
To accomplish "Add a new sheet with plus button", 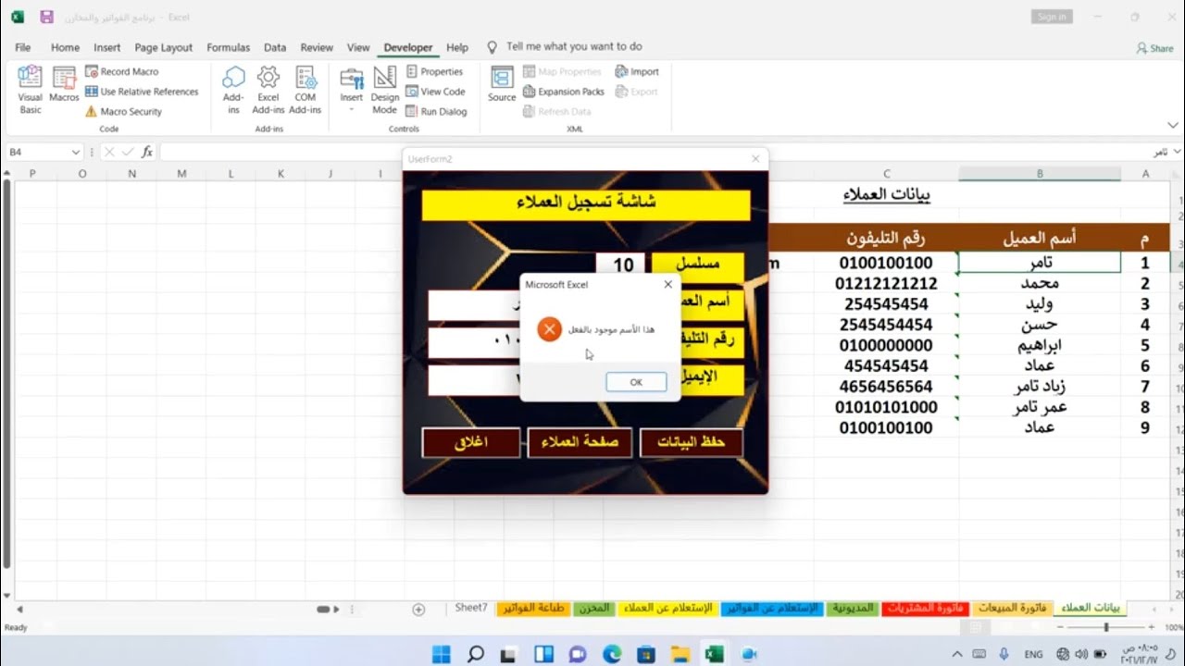I will (x=418, y=610).
